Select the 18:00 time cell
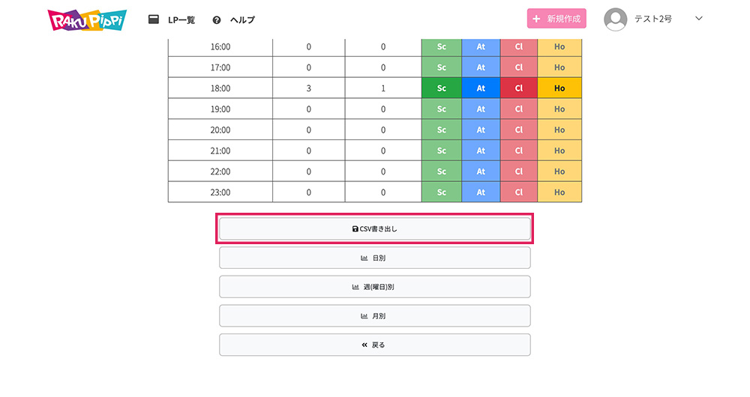The width and height of the screenshot is (750, 397). pyautogui.click(x=220, y=88)
